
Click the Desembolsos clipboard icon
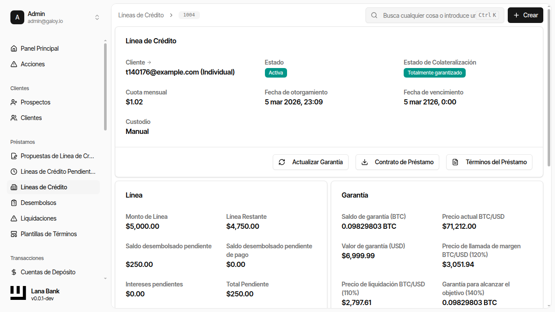pos(14,203)
